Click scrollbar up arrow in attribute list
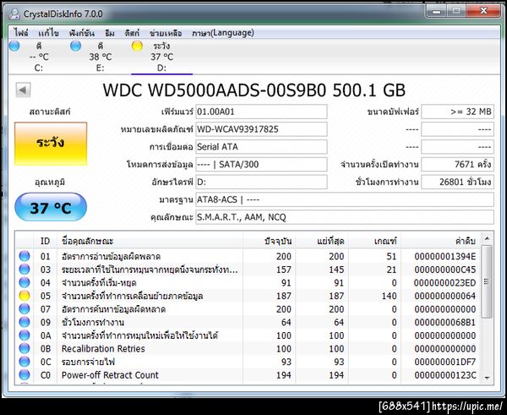The image size is (507, 415). (487, 239)
